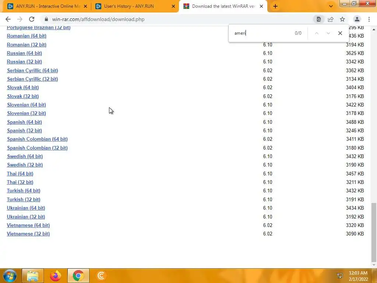Download Thai (64 bit)
Screen dimensions: 377x283
[20, 174]
